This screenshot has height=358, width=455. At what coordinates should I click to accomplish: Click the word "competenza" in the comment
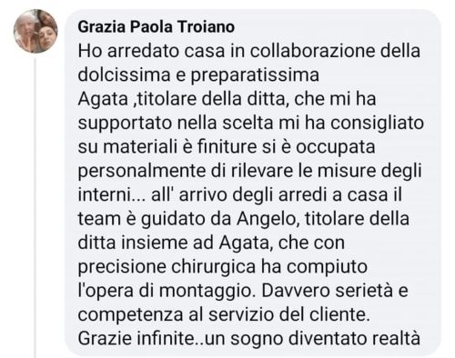pyautogui.click(x=130, y=315)
